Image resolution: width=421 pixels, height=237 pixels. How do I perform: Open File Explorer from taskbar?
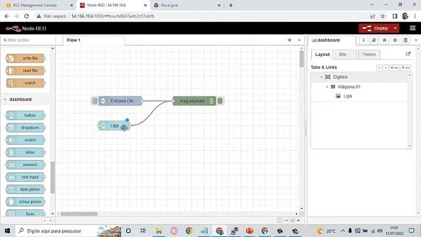(x=159, y=231)
